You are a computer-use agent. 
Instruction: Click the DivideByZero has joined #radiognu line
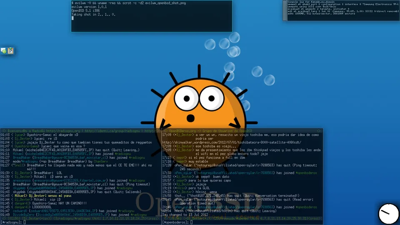(73, 215)
